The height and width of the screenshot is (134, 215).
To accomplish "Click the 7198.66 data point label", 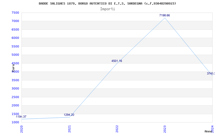I will coord(164,15).
